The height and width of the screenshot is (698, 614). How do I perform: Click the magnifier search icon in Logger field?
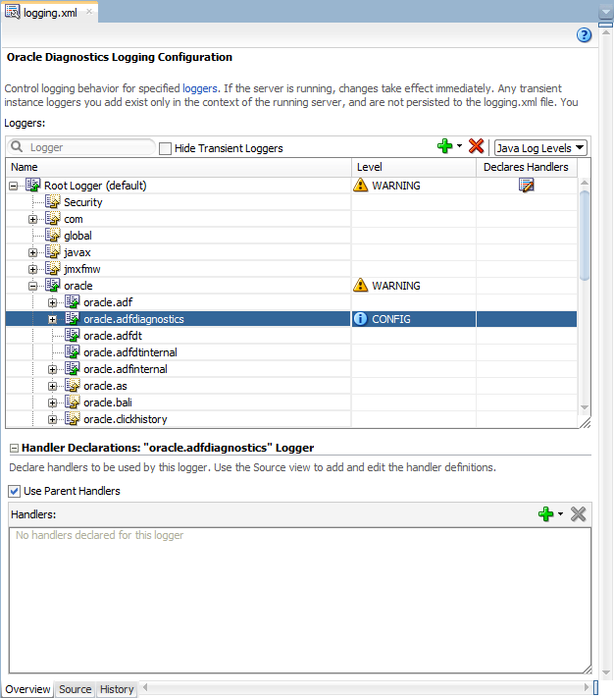click(x=17, y=147)
